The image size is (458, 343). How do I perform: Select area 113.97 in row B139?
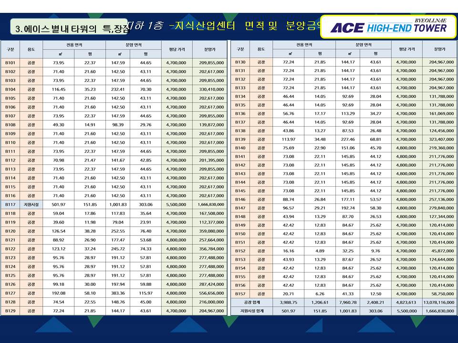(x=288, y=140)
